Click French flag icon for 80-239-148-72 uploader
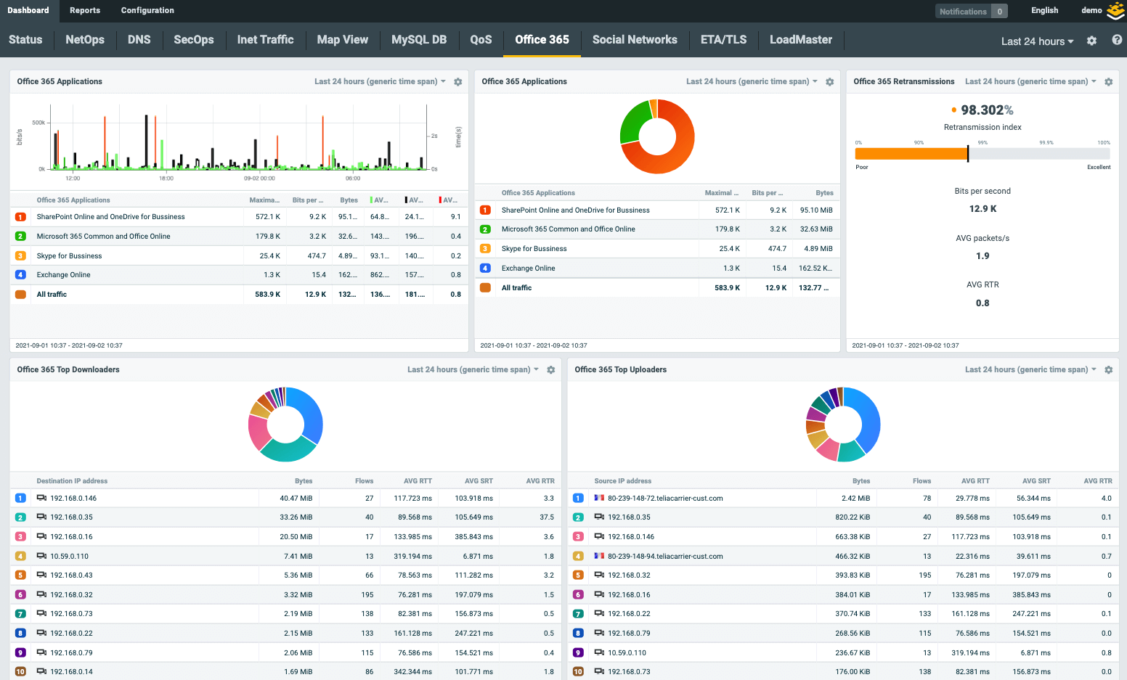1127x680 pixels. point(599,498)
